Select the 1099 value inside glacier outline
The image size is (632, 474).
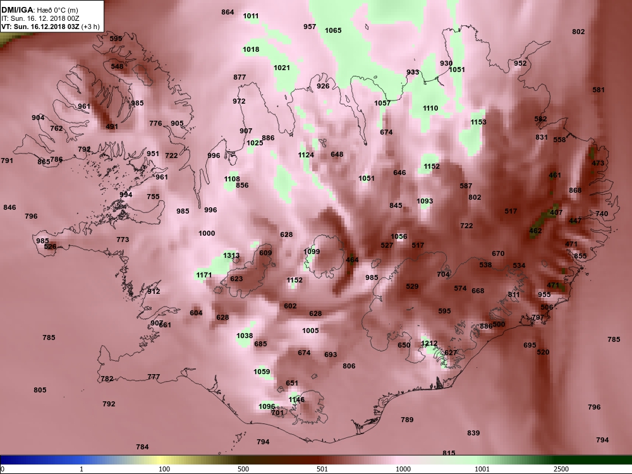click(x=312, y=252)
